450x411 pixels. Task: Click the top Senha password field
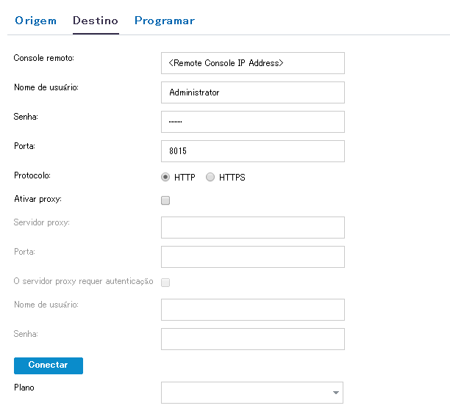click(x=252, y=122)
